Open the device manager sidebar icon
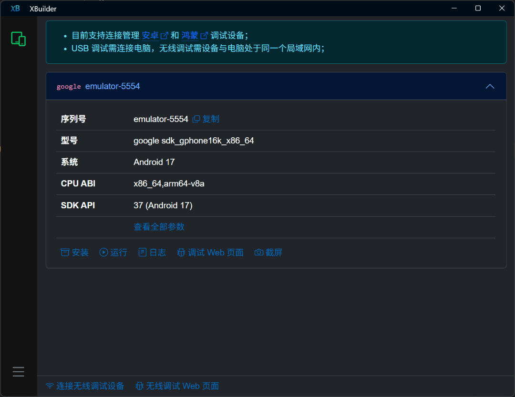 coord(19,39)
